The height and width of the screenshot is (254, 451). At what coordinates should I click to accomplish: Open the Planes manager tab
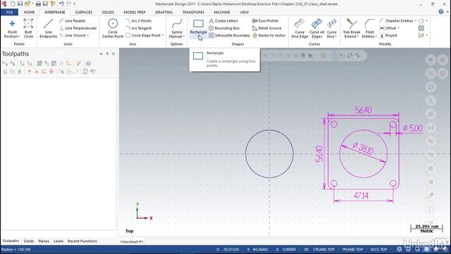(x=44, y=241)
